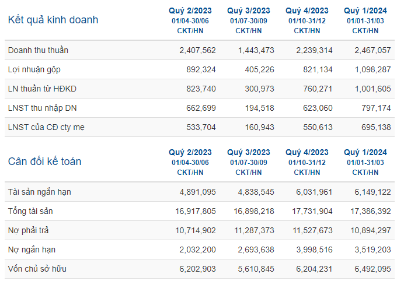Click the Doanh thu thuần row label
Screen dimensions: 397x281
38,50
